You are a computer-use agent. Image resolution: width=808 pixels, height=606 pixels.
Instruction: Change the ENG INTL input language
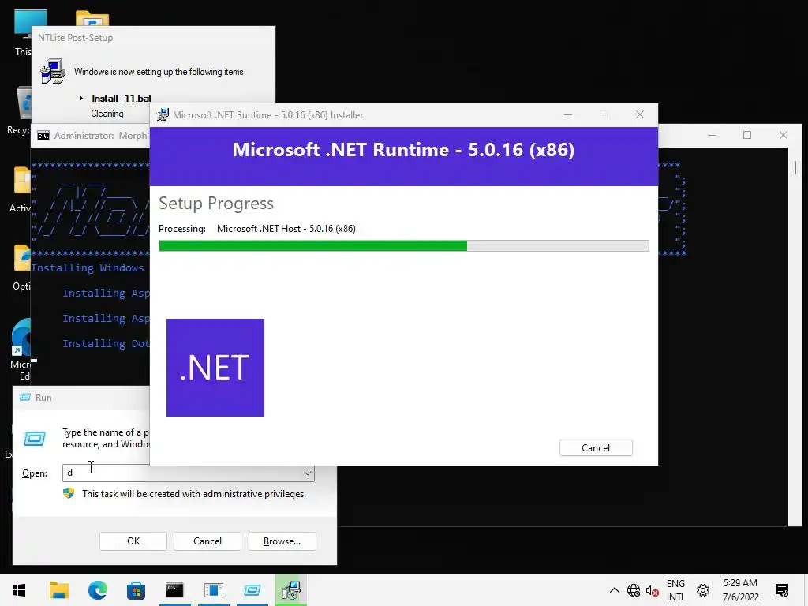point(675,590)
